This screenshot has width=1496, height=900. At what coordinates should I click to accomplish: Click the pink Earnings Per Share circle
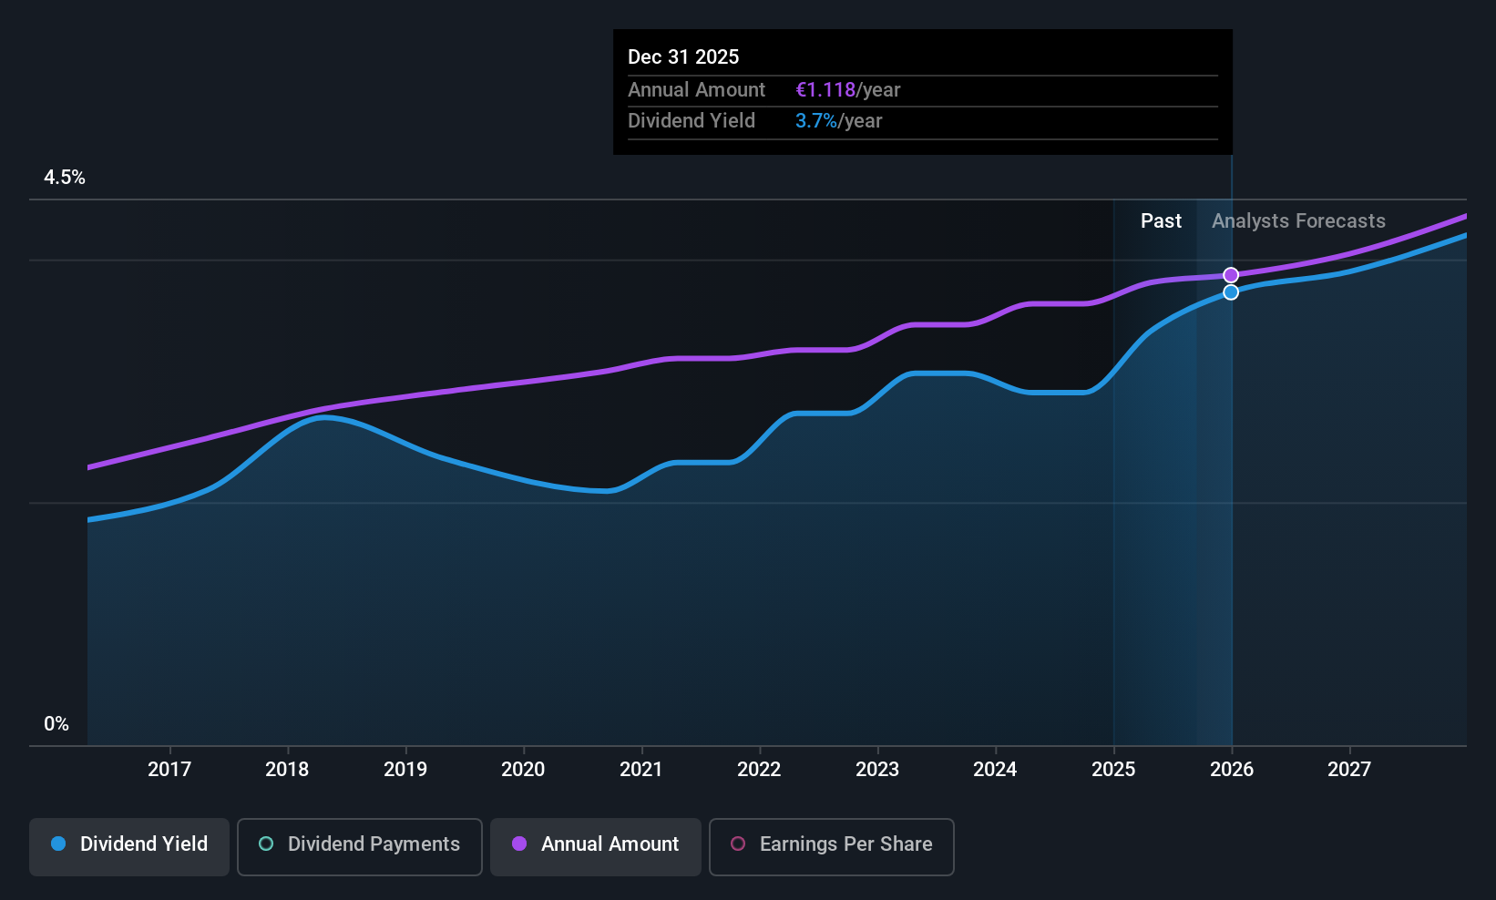(738, 844)
